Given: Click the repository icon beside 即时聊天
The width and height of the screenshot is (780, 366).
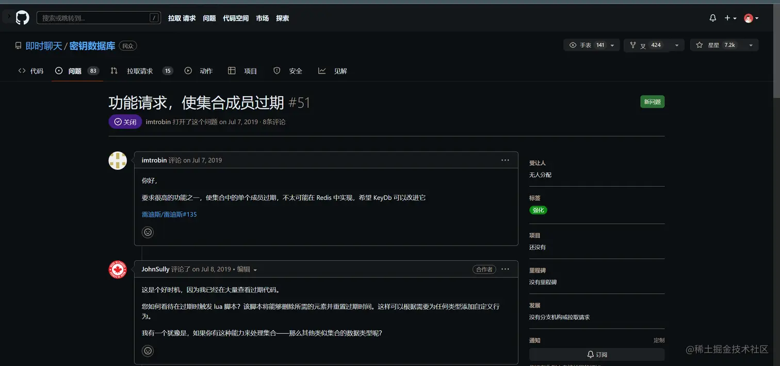Looking at the screenshot, I should tap(18, 46).
